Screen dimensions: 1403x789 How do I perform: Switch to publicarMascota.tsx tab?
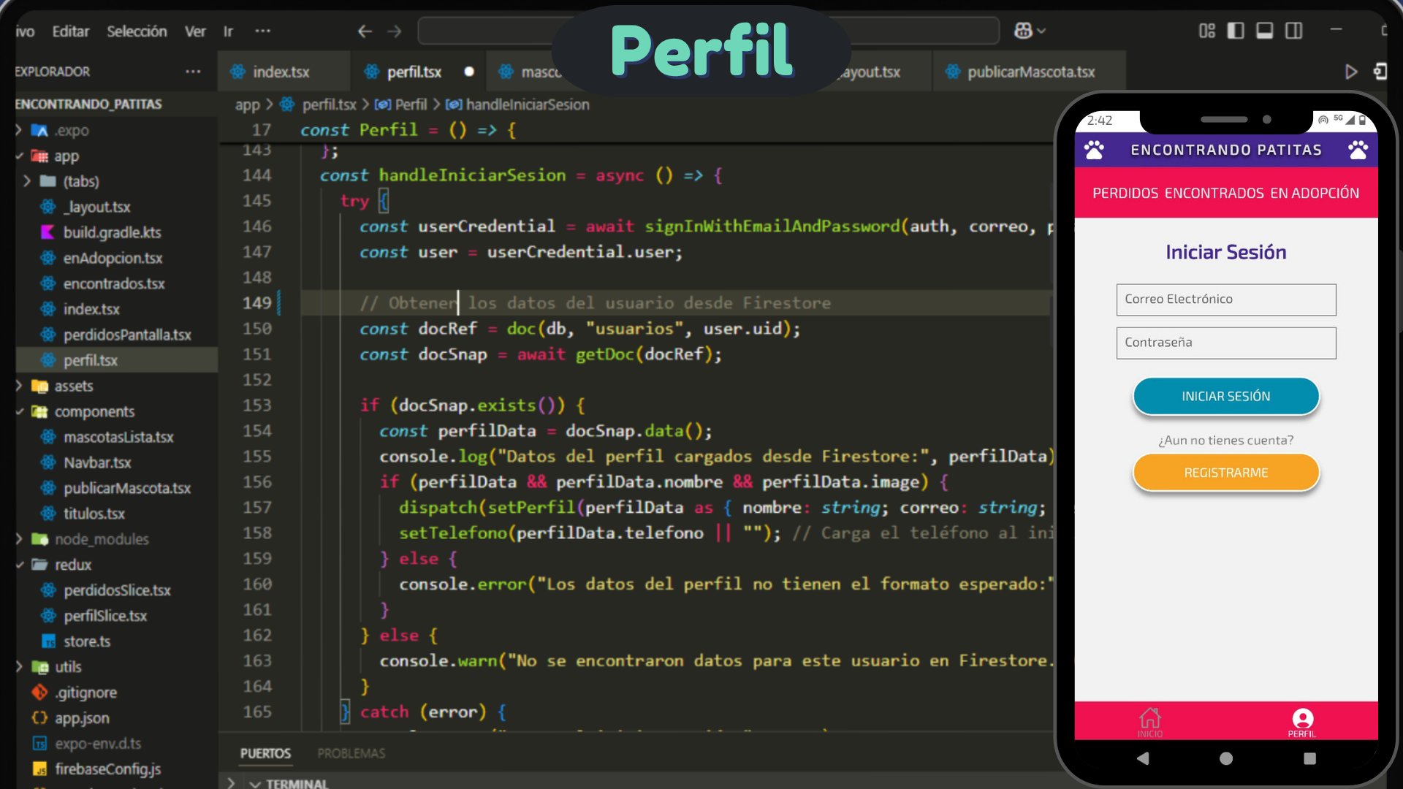coord(1030,72)
